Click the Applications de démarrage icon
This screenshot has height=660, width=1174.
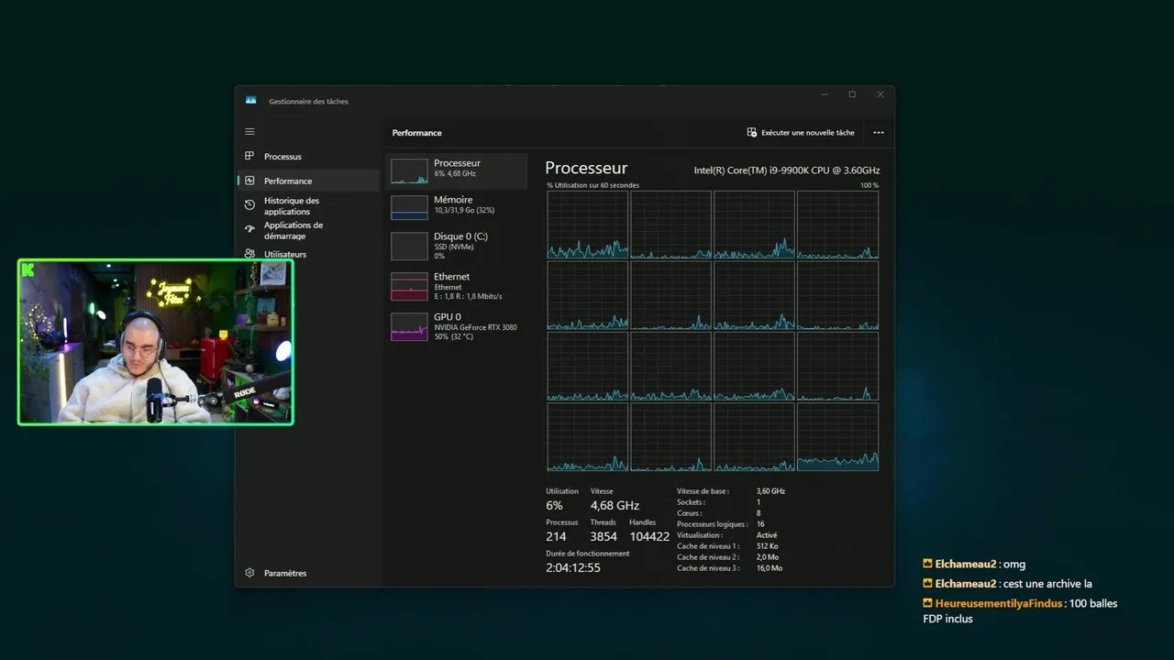(x=249, y=229)
